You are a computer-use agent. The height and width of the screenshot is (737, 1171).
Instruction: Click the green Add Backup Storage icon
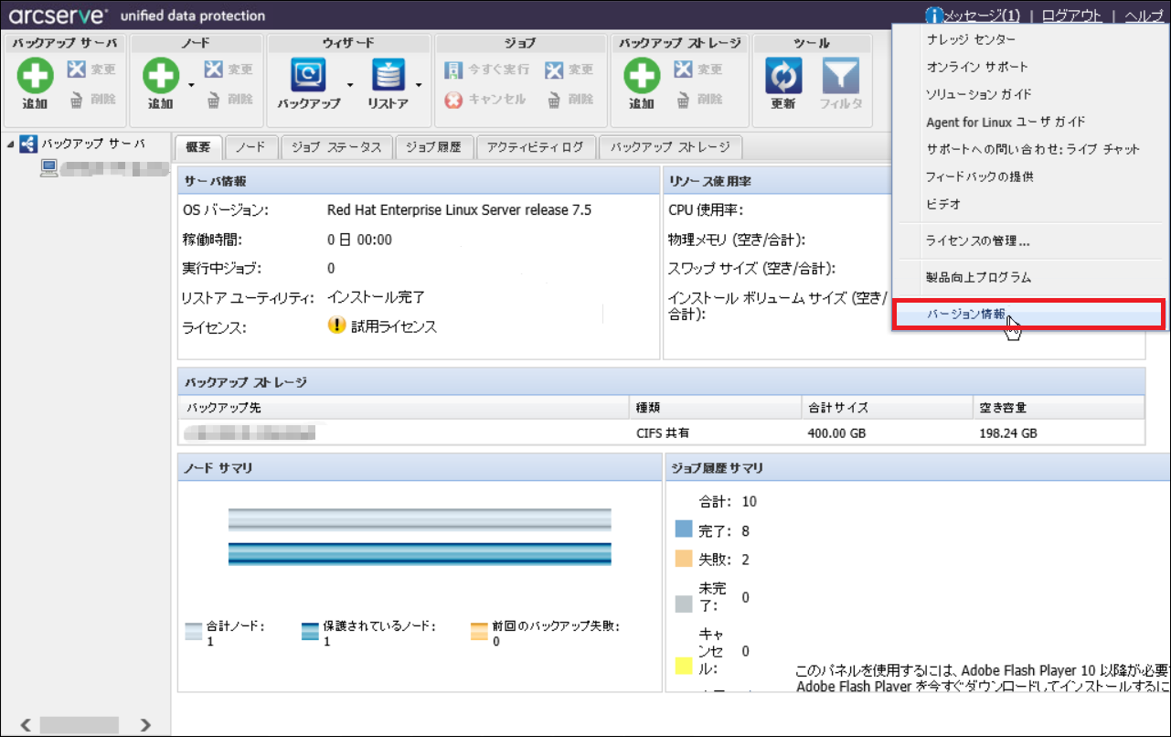[x=642, y=77]
